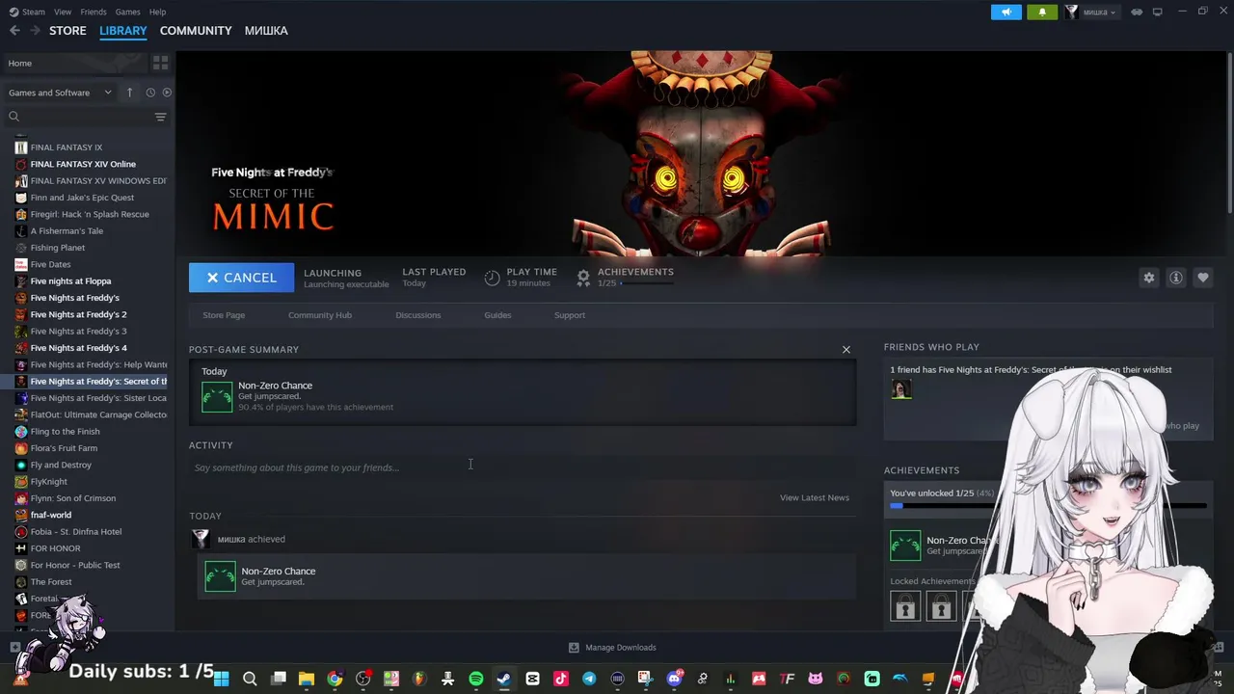The height and width of the screenshot is (694, 1234).
Task: Open friend avatar under Friends Who Play
Action: point(901,389)
